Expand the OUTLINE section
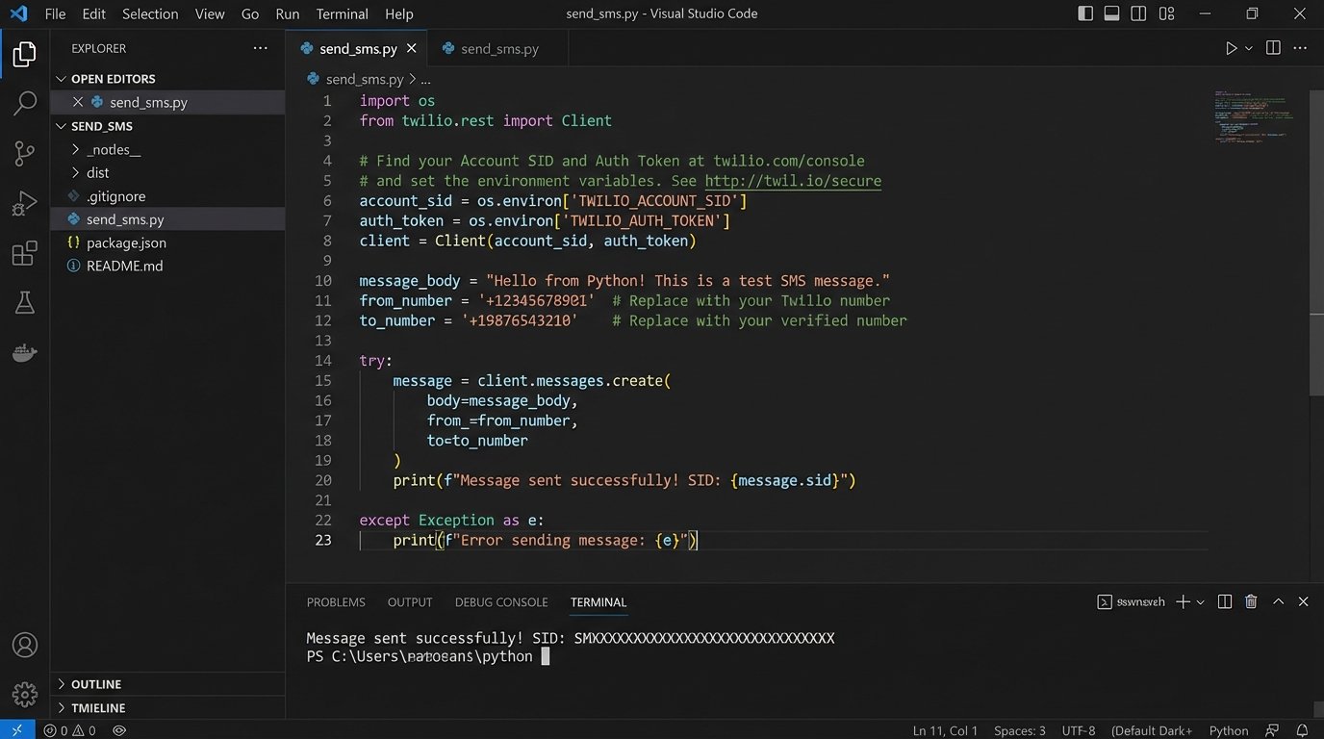 (x=96, y=684)
